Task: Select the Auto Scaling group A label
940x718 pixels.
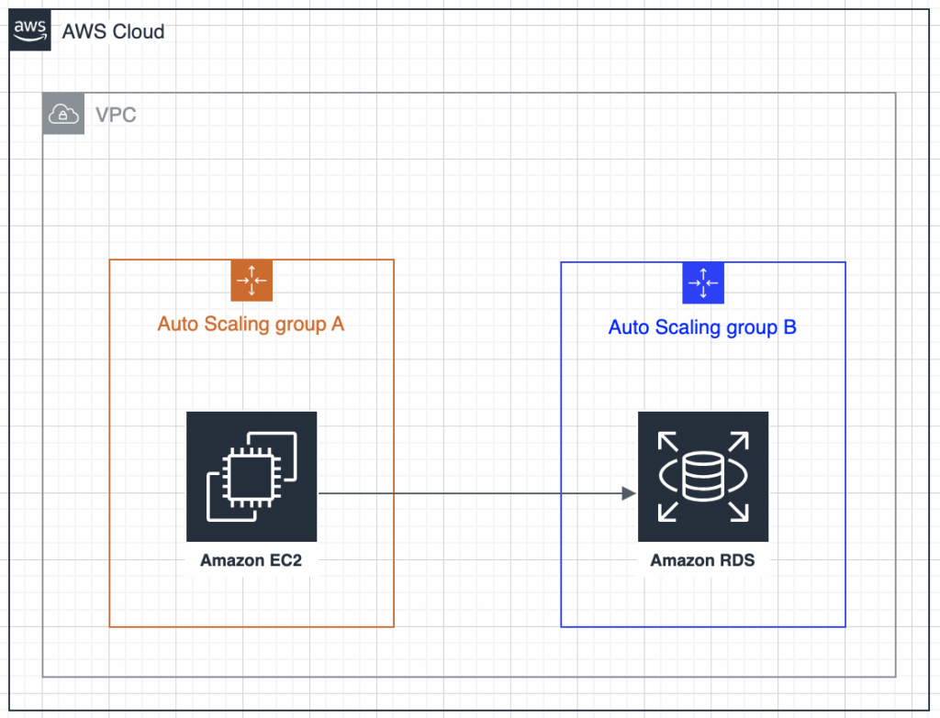Action: click(x=251, y=324)
